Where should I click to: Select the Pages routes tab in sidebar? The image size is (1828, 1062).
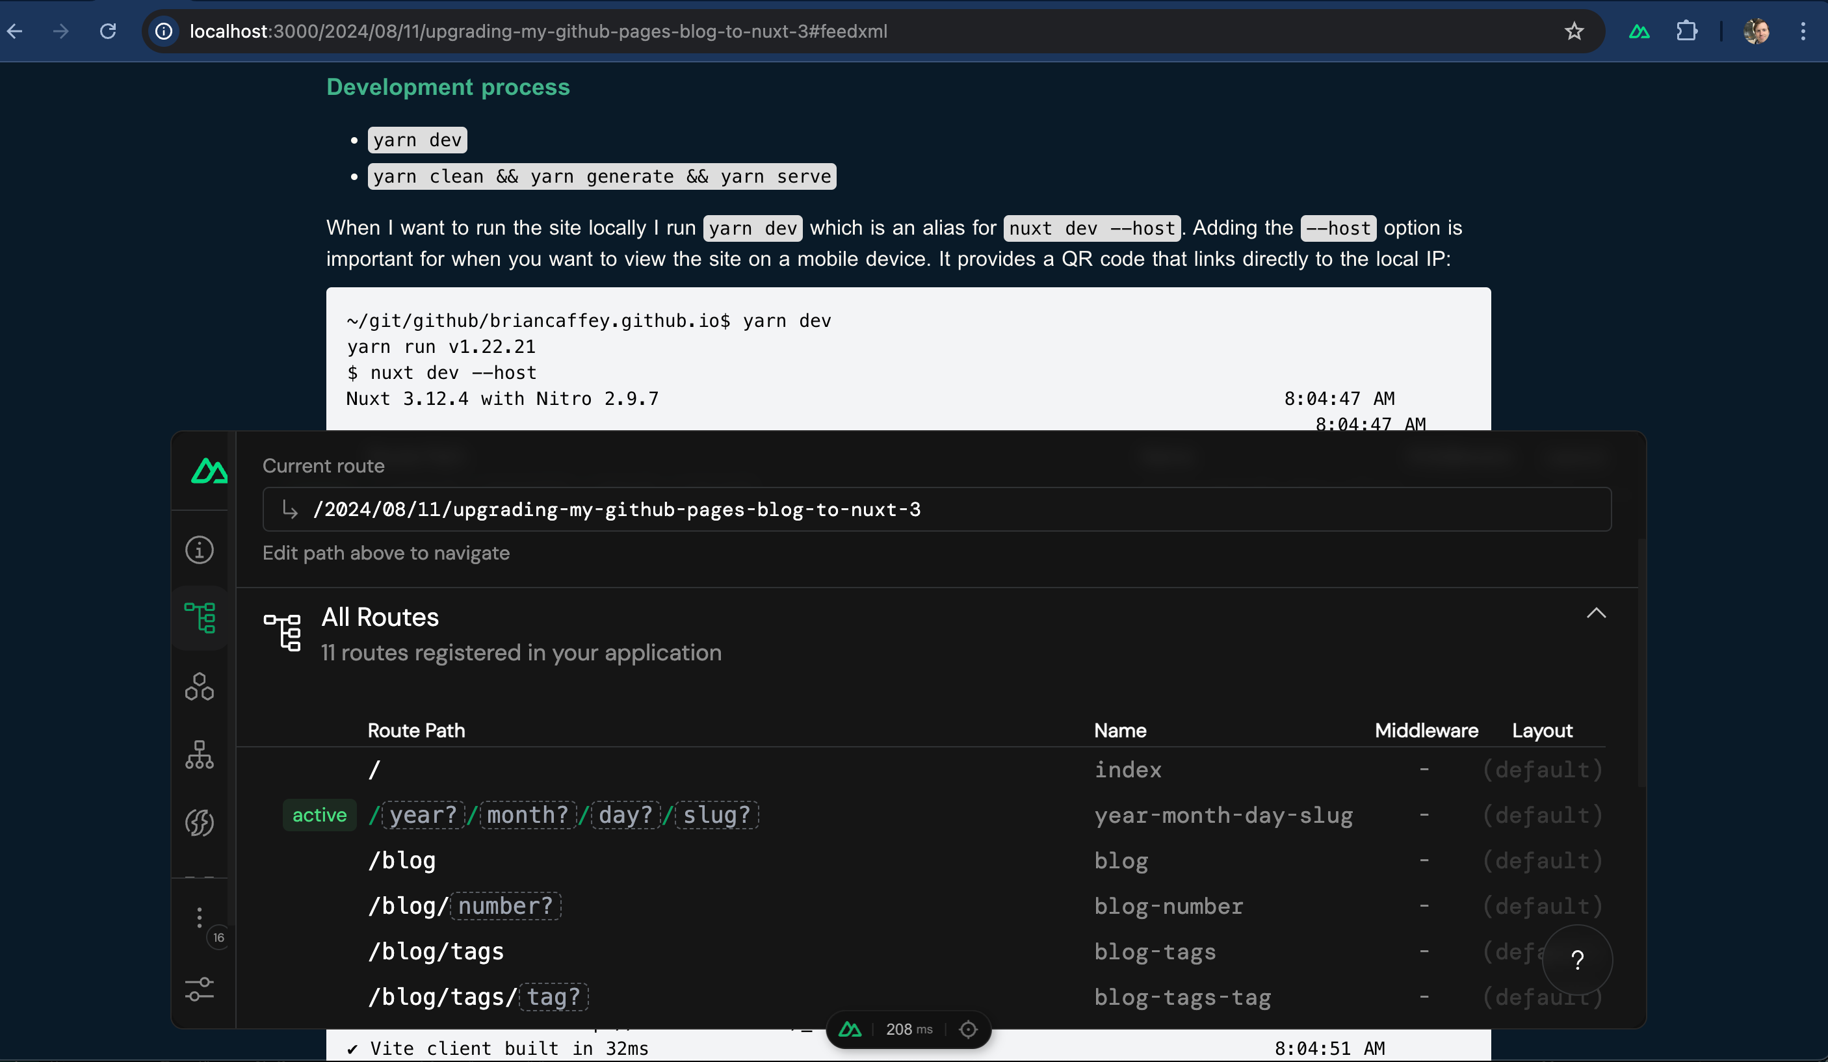pos(200,618)
